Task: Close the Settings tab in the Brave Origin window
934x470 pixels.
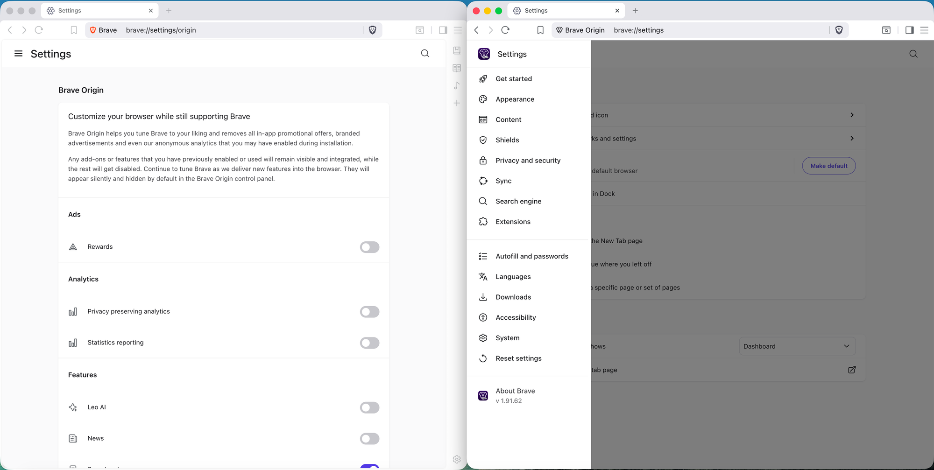Action: (617, 11)
